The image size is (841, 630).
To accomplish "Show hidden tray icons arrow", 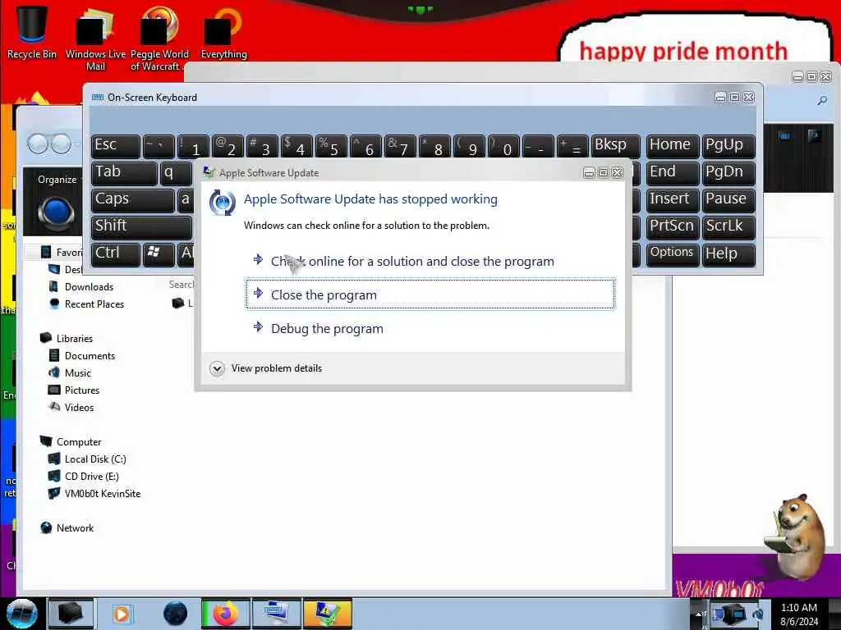I will tap(700, 614).
